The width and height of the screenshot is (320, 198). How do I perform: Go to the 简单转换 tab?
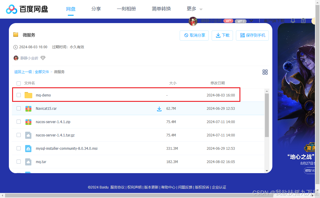161,9
